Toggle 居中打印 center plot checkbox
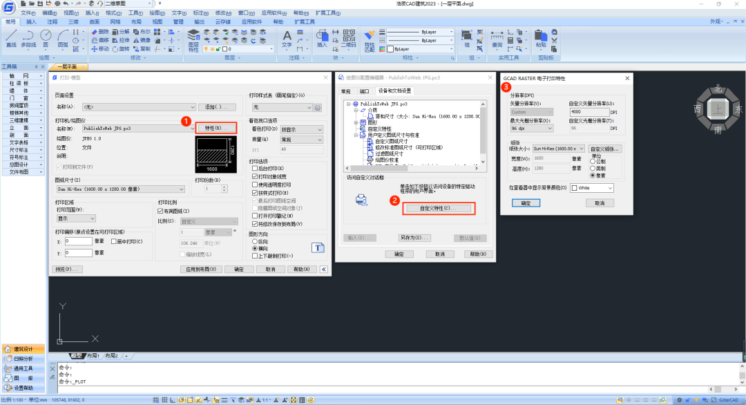Image resolution: width=746 pixels, height=405 pixels. (x=114, y=241)
